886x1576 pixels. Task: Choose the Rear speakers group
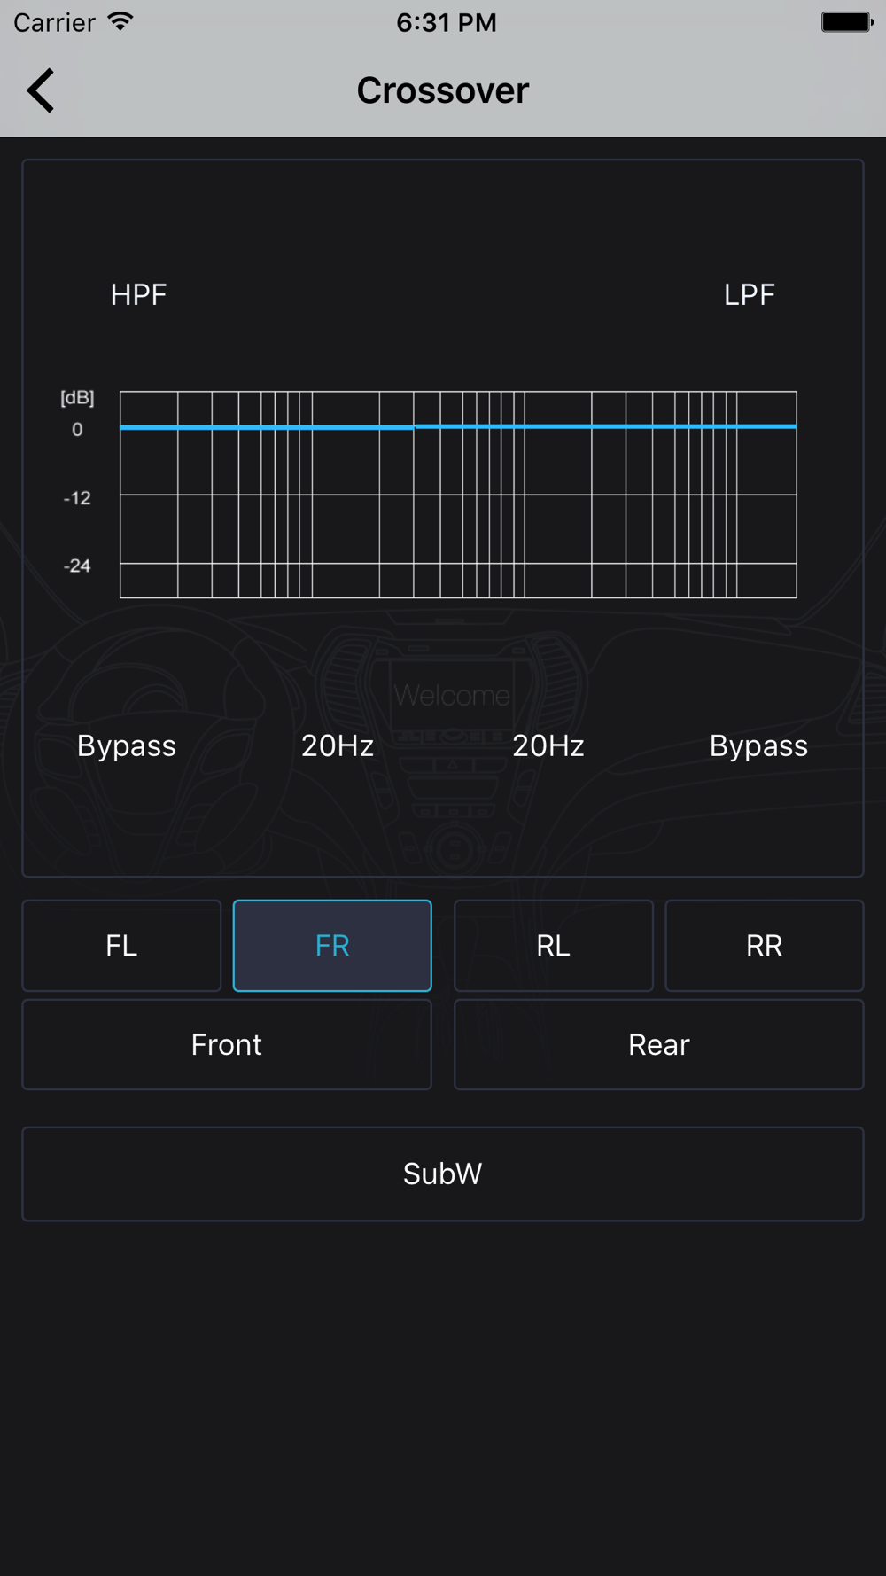tap(659, 1045)
